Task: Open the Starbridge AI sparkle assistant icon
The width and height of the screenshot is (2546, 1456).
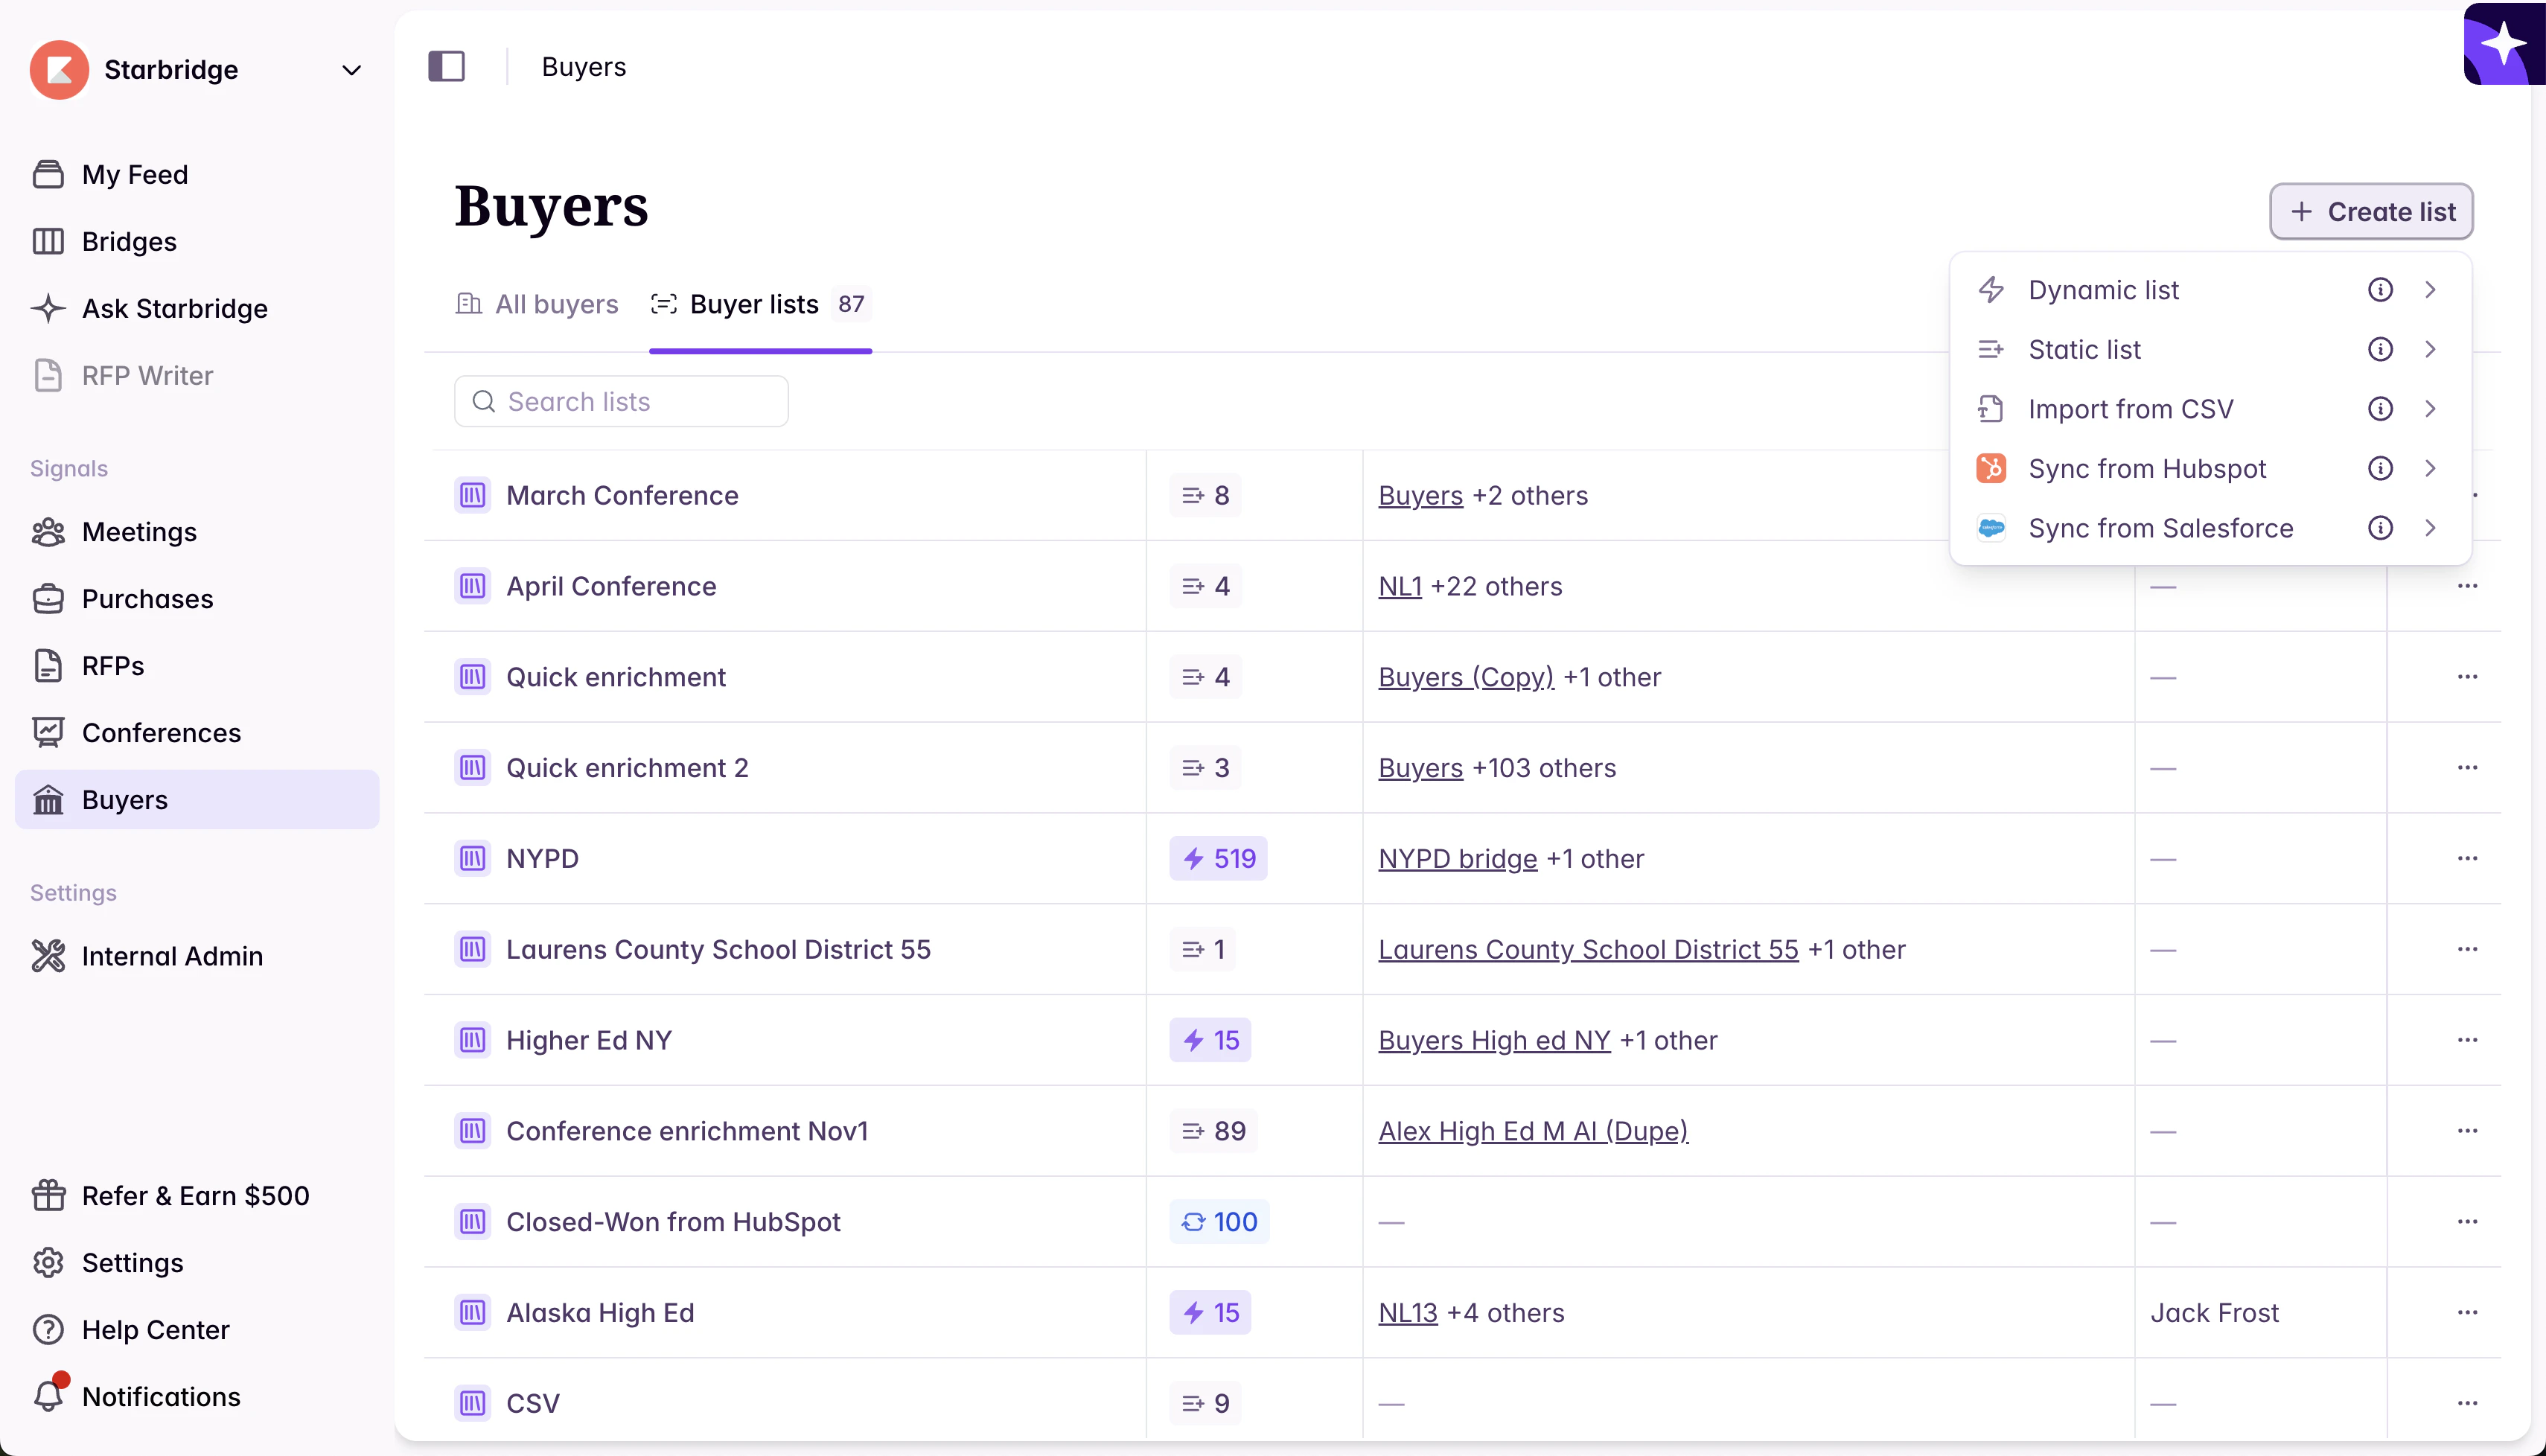Action: [2504, 45]
